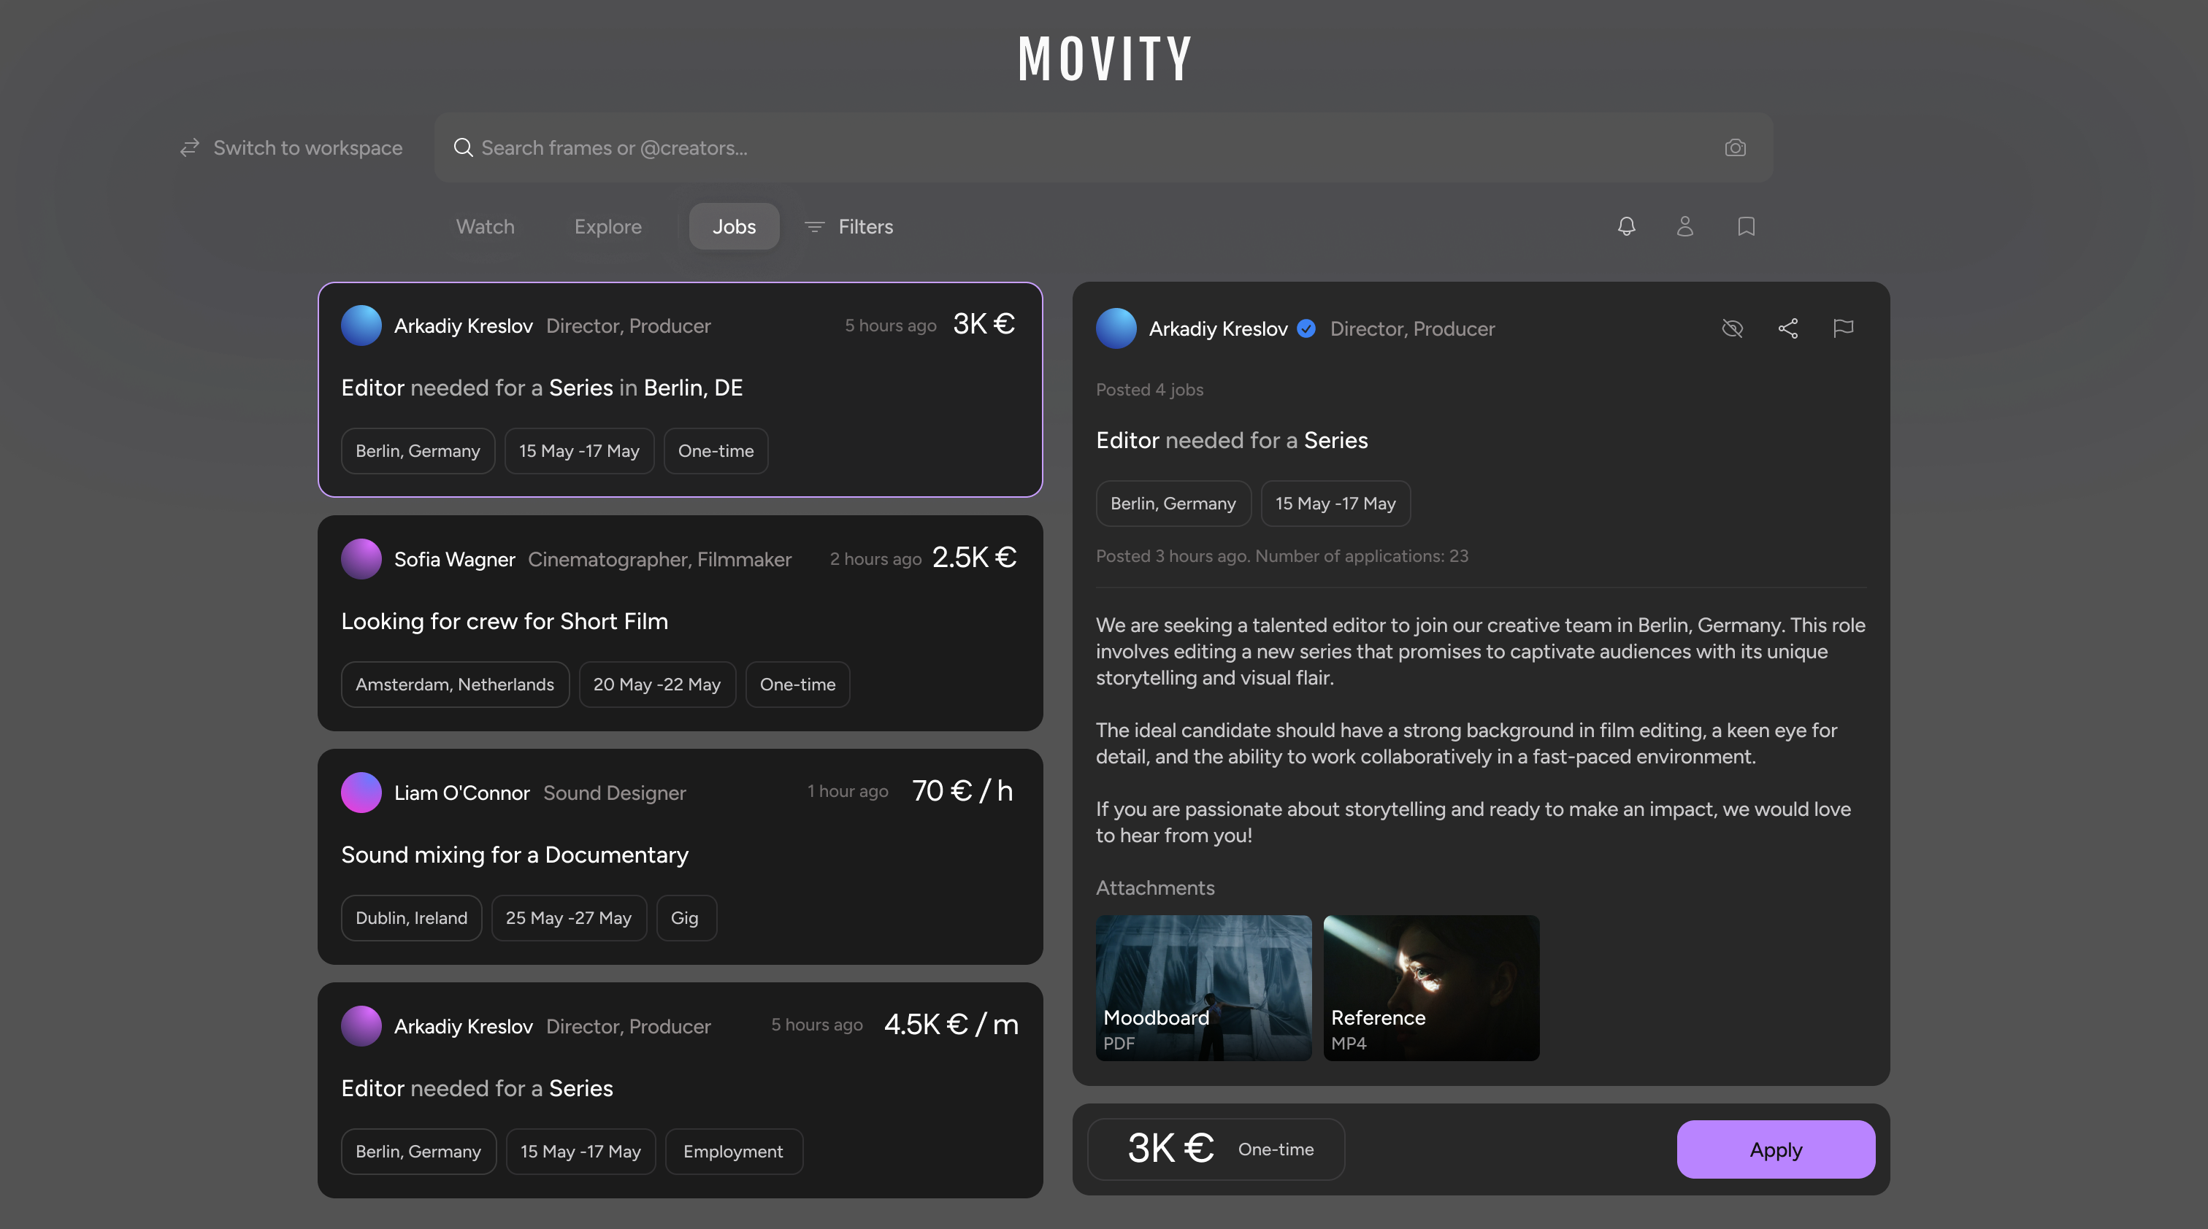The height and width of the screenshot is (1229, 2208).
Task: Click the Amsterdam, Netherlands tag
Action: click(x=455, y=685)
